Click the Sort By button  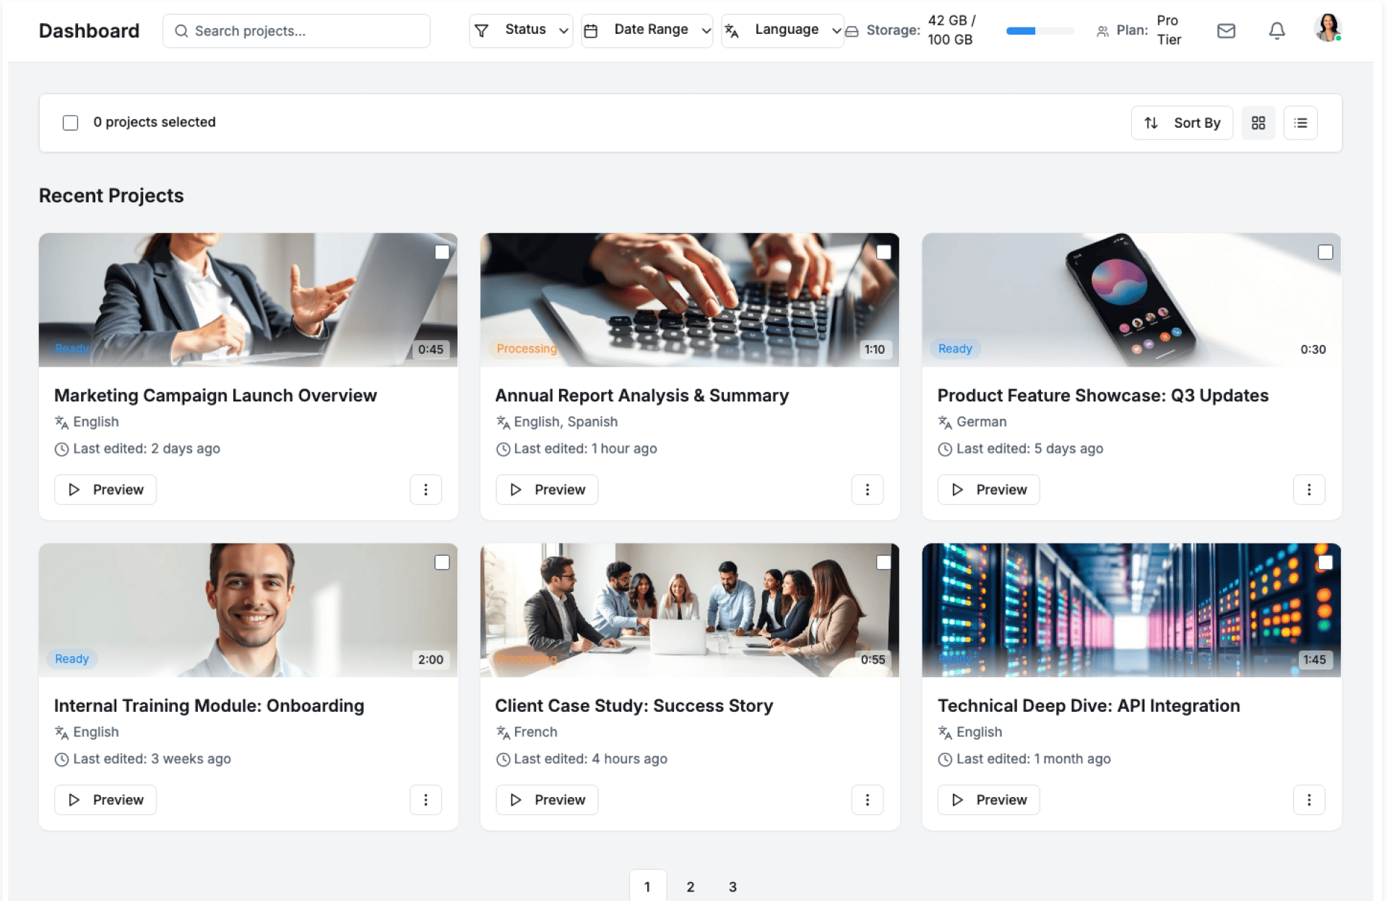(x=1182, y=123)
